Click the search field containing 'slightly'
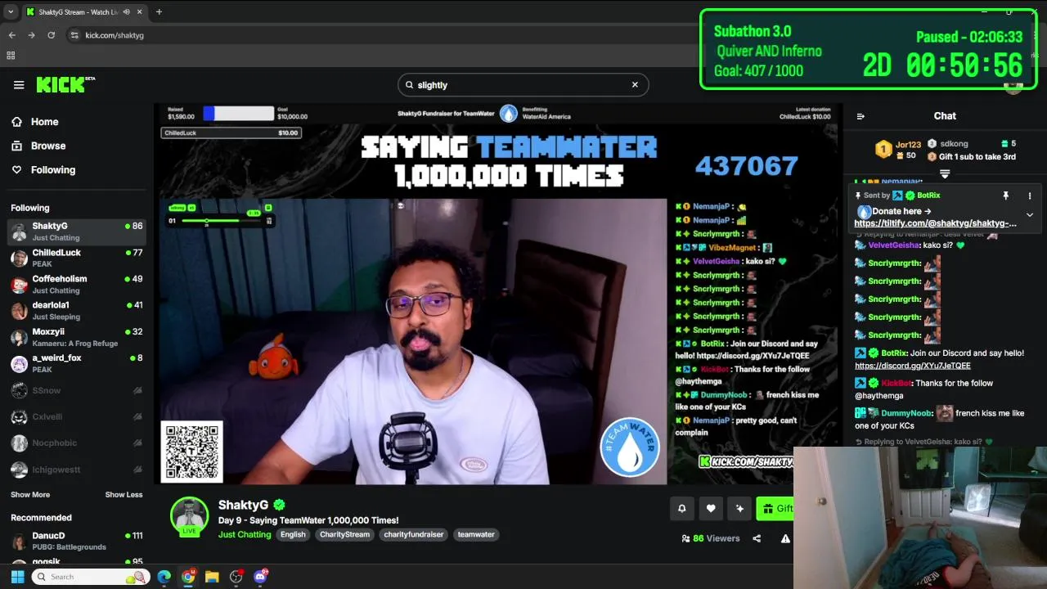This screenshot has width=1047, height=589. pos(523,85)
